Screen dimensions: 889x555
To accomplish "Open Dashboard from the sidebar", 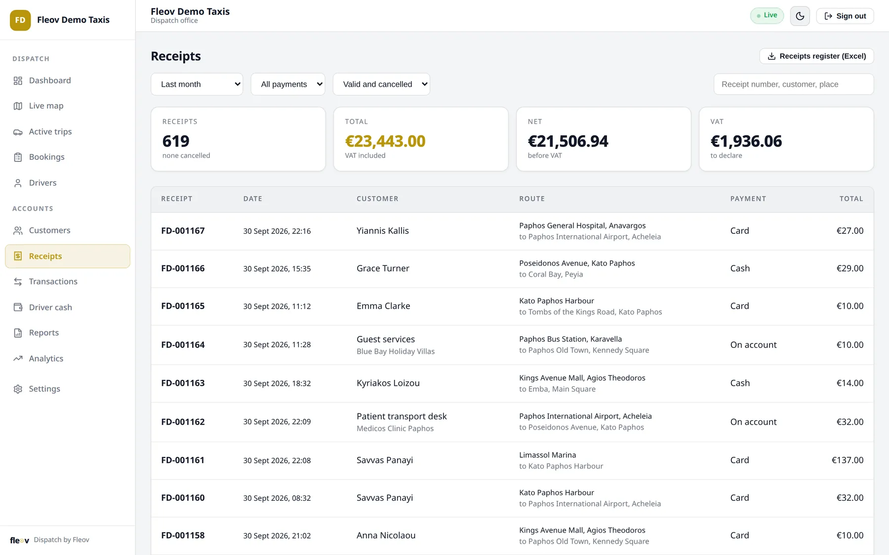I will tap(68, 80).
